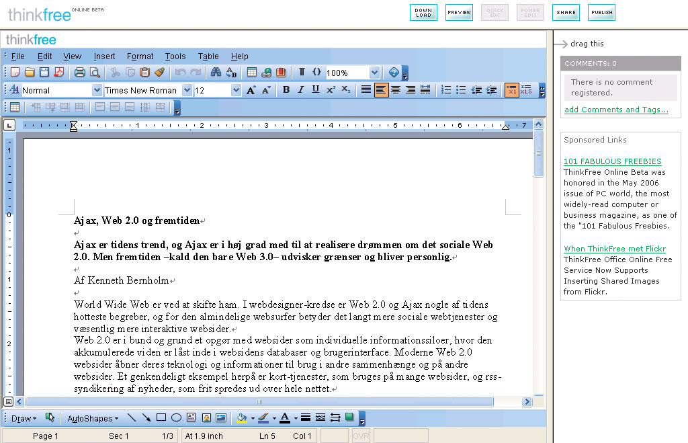Open the zoom 100% dropdown
The width and height of the screenshot is (688, 443).
[x=374, y=73]
